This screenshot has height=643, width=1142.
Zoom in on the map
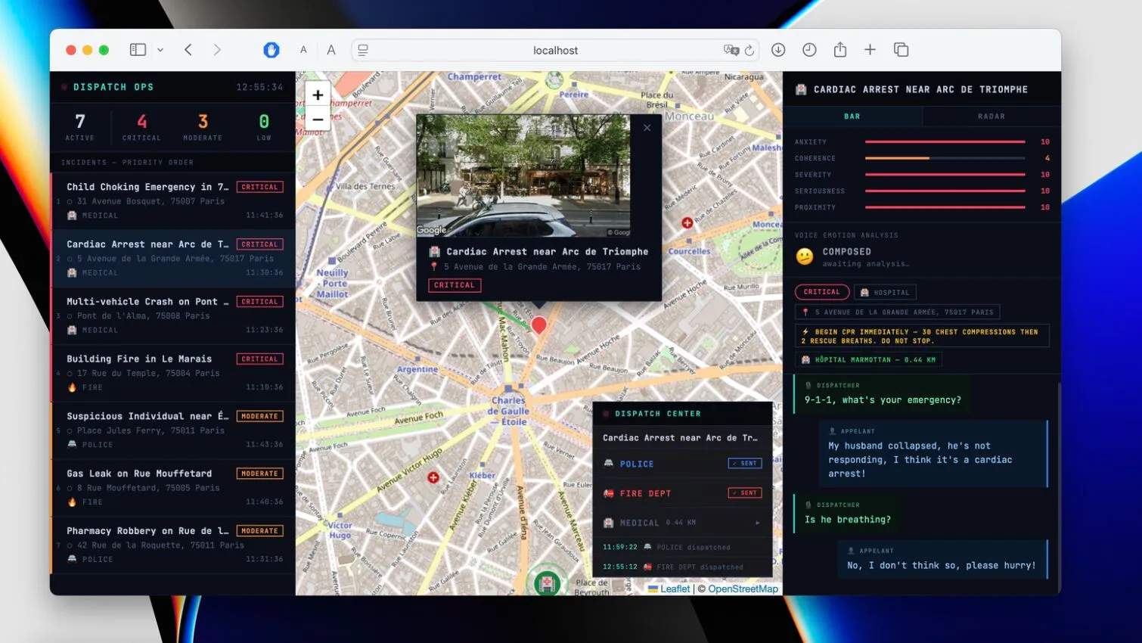[x=318, y=95]
